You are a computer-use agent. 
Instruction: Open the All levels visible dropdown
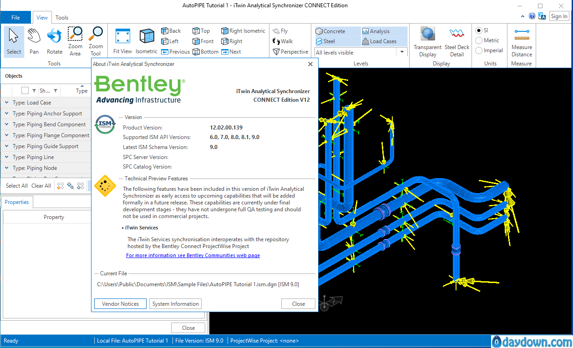[x=402, y=52]
